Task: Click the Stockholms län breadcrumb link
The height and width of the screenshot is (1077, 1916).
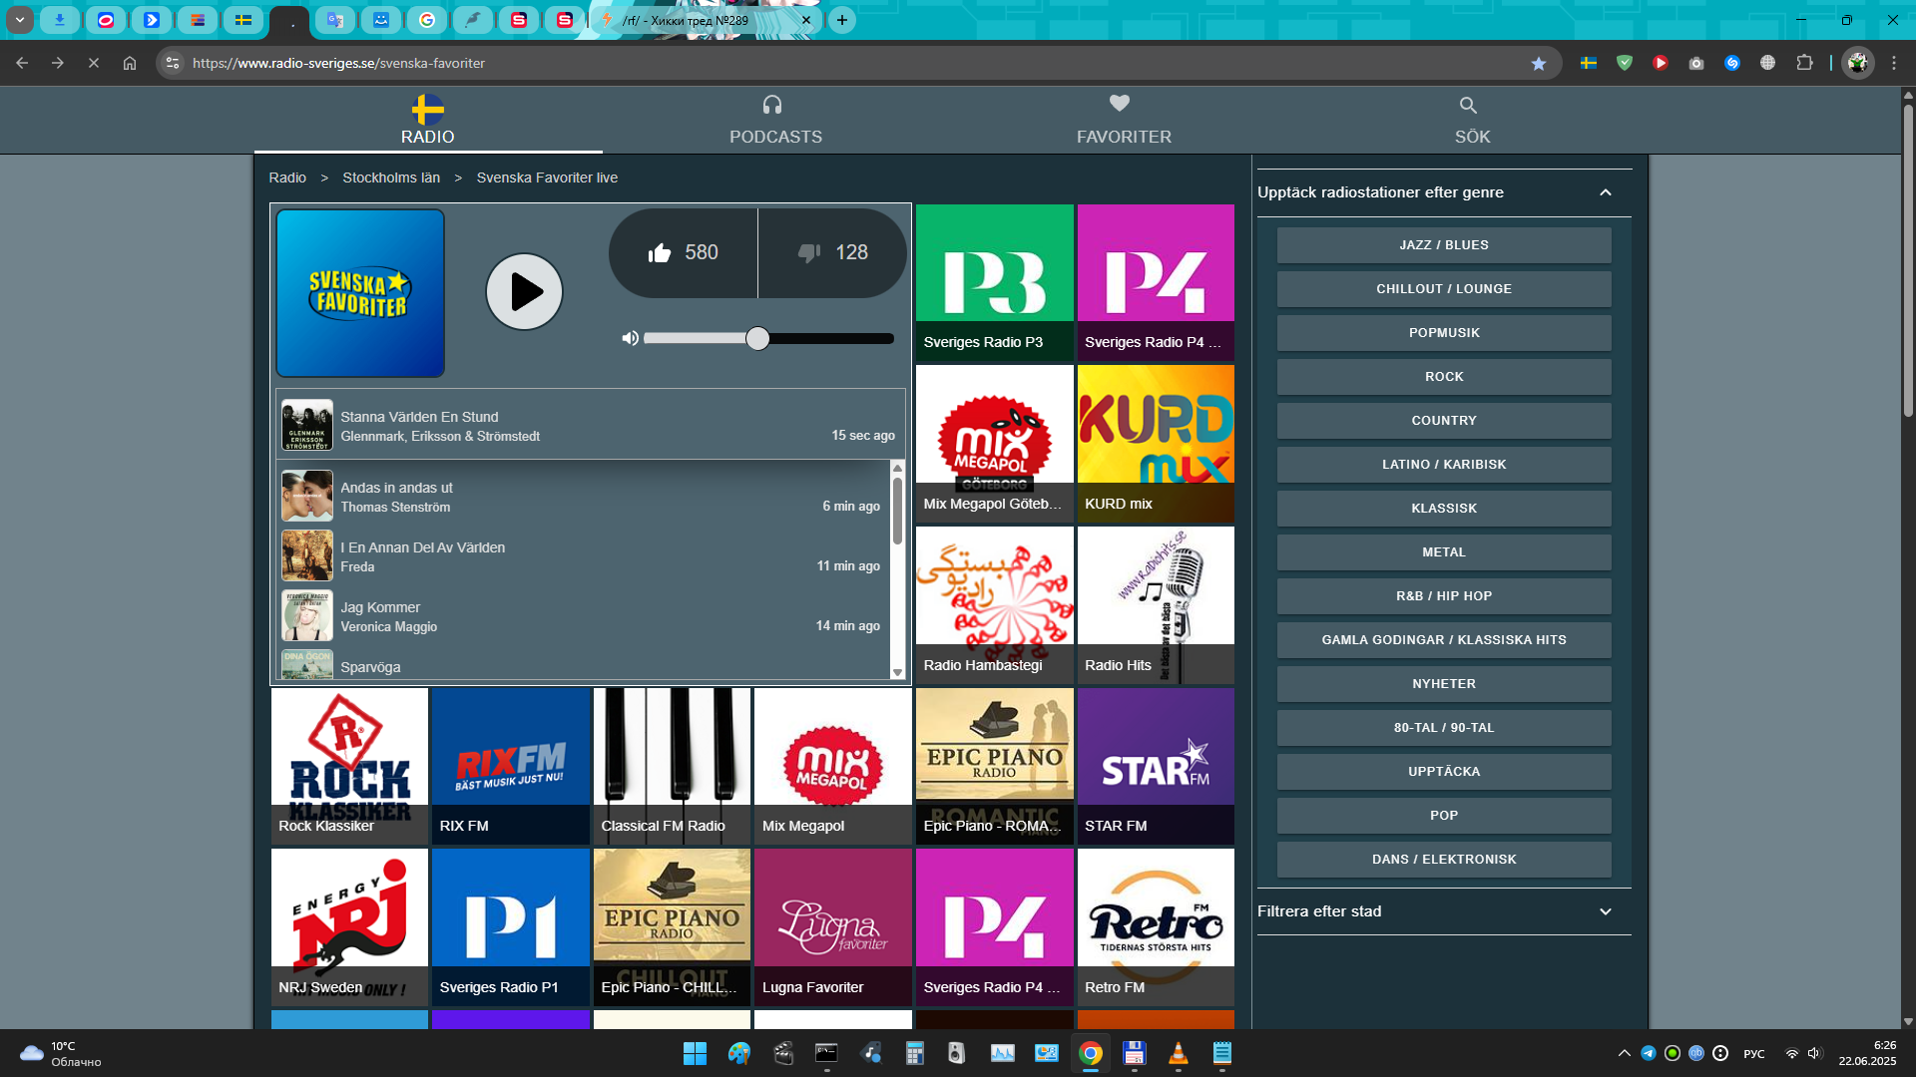Action: click(x=391, y=178)
